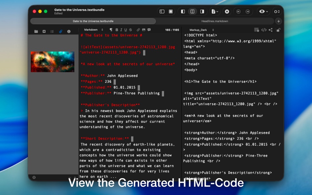
Task: Open the document export dropdown
Action: pos(215,11)
